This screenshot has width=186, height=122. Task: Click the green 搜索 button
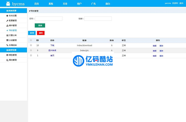pyautogui.click(x=40, y=25)
